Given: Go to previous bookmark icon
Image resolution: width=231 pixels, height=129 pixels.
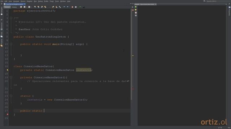Looking at the screenshot, I should click(53, 7).
